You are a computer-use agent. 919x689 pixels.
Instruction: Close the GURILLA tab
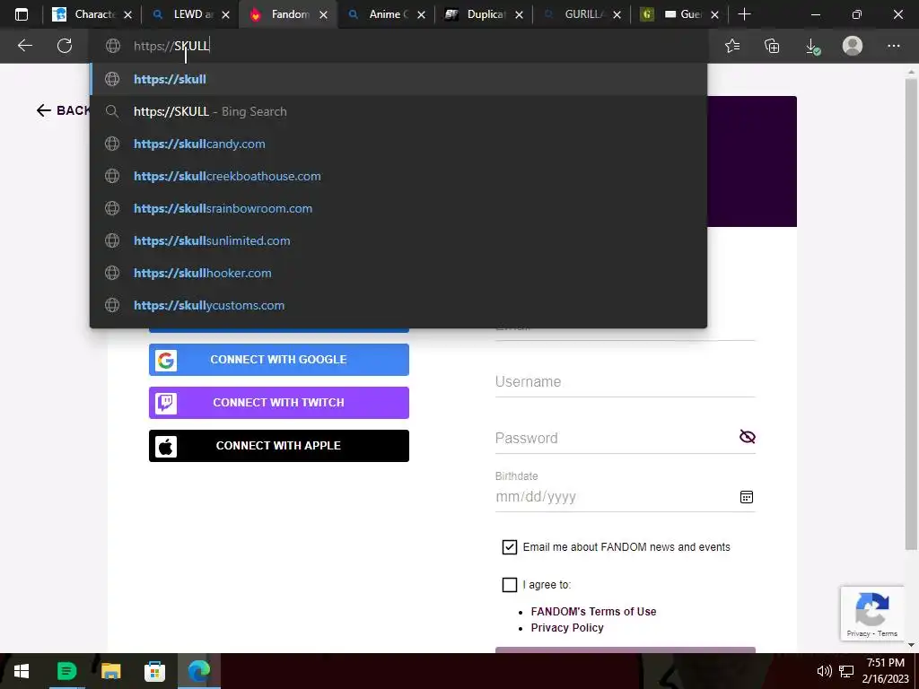[617, 14]
